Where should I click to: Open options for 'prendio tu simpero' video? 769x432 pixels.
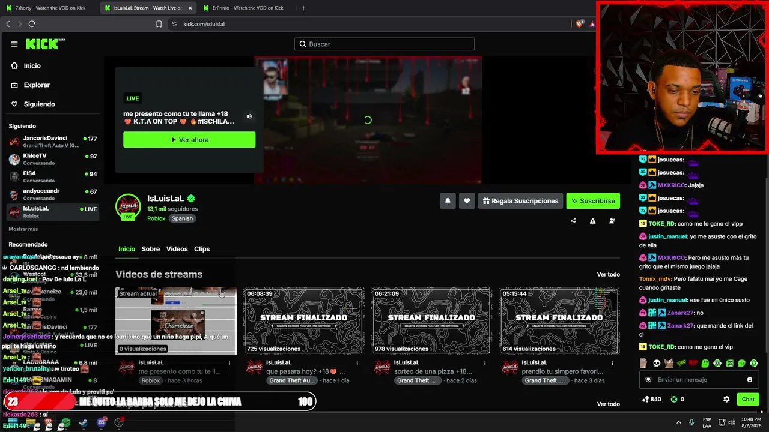click(613, 363)
